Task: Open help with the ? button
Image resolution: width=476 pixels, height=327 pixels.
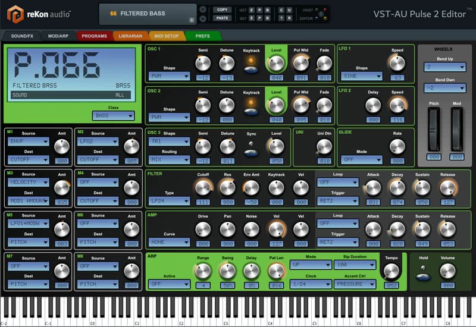Action: [x=281, y=18]
